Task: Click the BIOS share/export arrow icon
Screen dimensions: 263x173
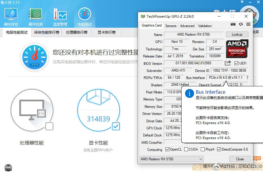Action: 228,63
